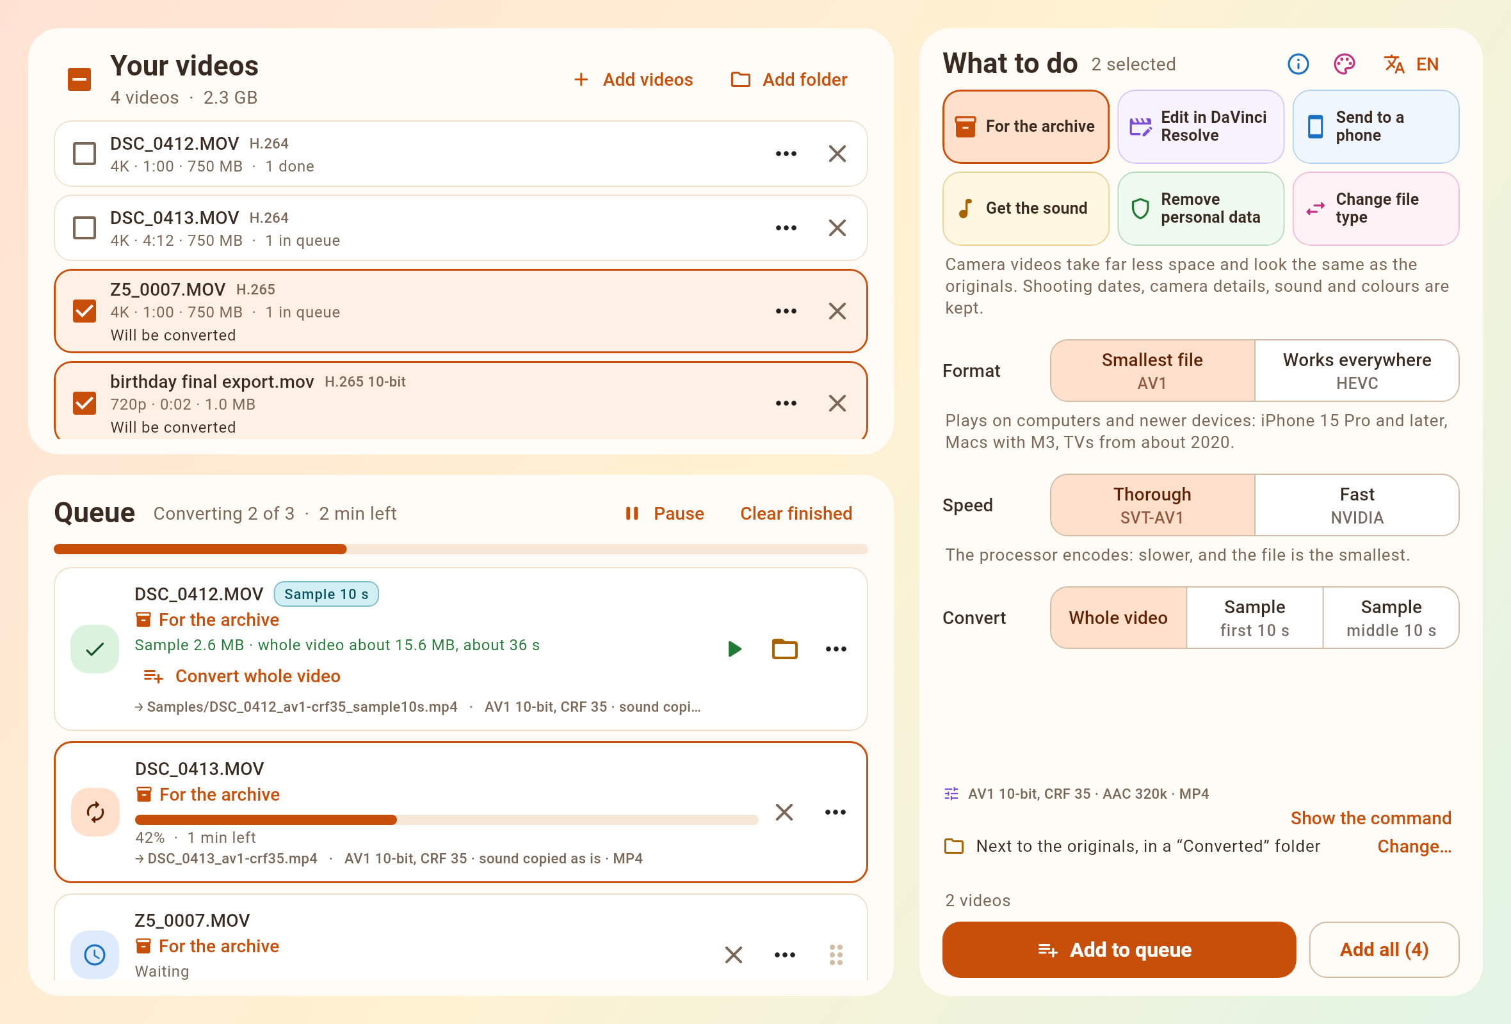Remove DSC_0413.MOV from Your videos list
This screenshot has width=1511, height=1024.
point(837,227)
